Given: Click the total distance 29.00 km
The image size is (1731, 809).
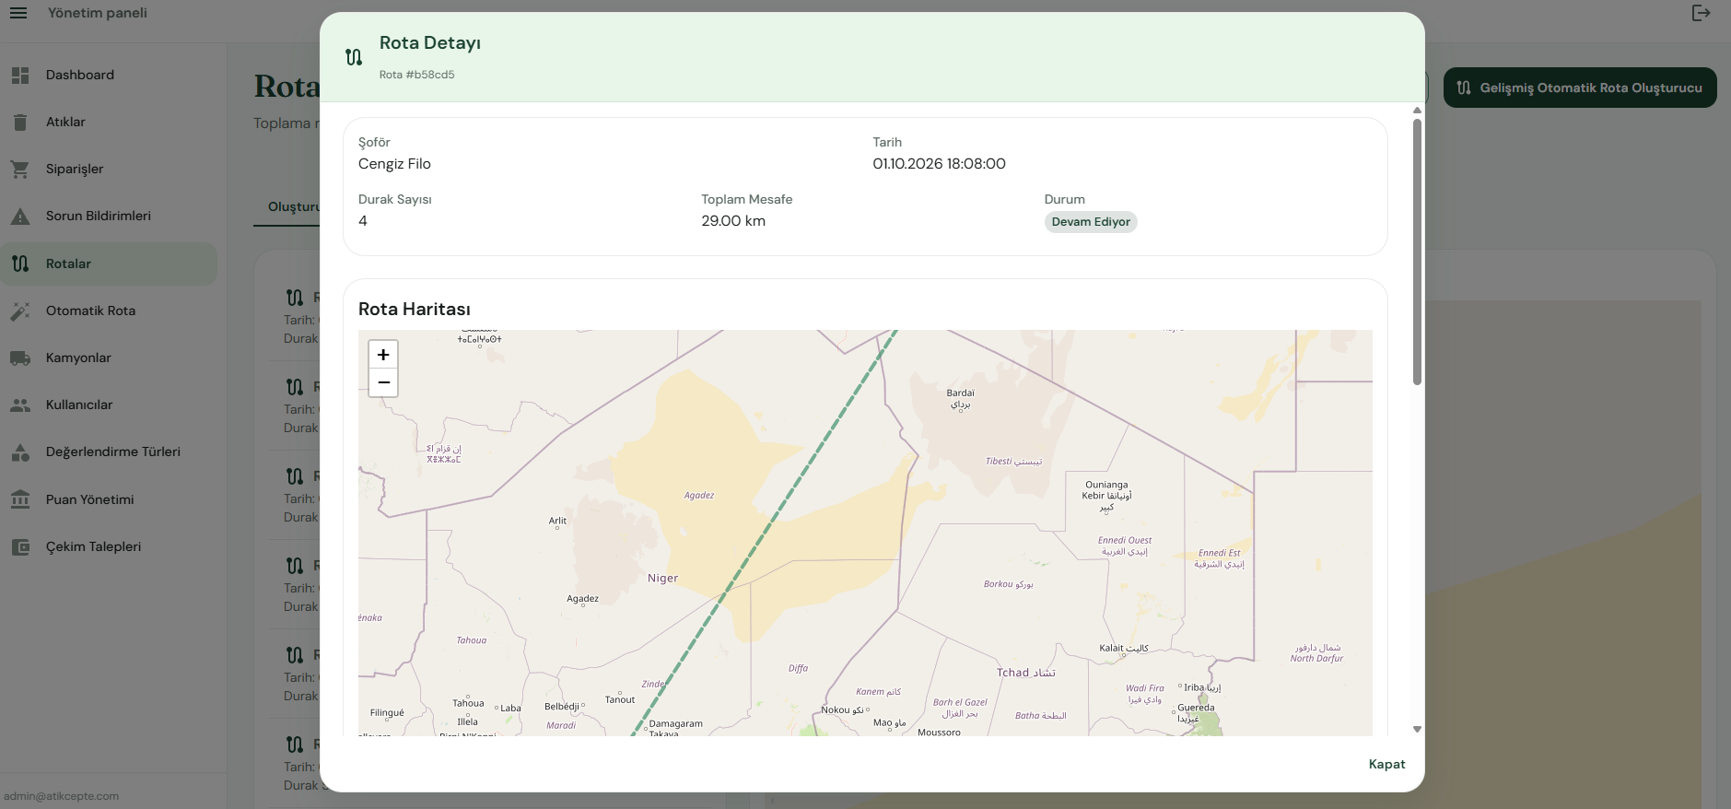Looking at the screenshot, I should [x=733, y=221].
